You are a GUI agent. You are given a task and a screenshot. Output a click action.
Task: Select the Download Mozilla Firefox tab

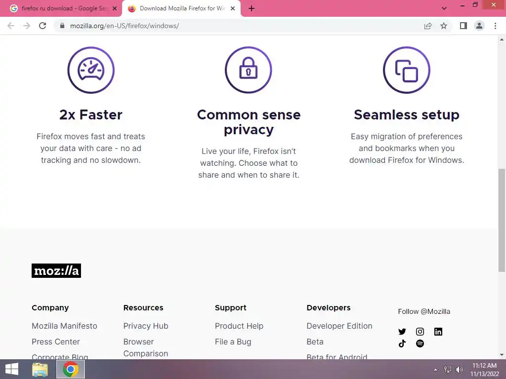tap(181, 8)
